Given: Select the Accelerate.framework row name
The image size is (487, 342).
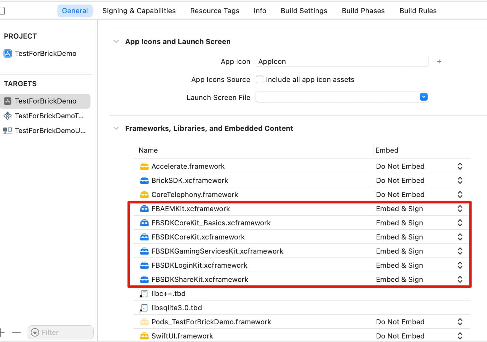Looking at the screenshot, I should (x=188, y=166).
